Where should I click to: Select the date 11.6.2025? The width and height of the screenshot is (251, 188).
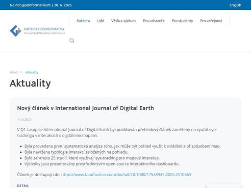coord(24,119)
